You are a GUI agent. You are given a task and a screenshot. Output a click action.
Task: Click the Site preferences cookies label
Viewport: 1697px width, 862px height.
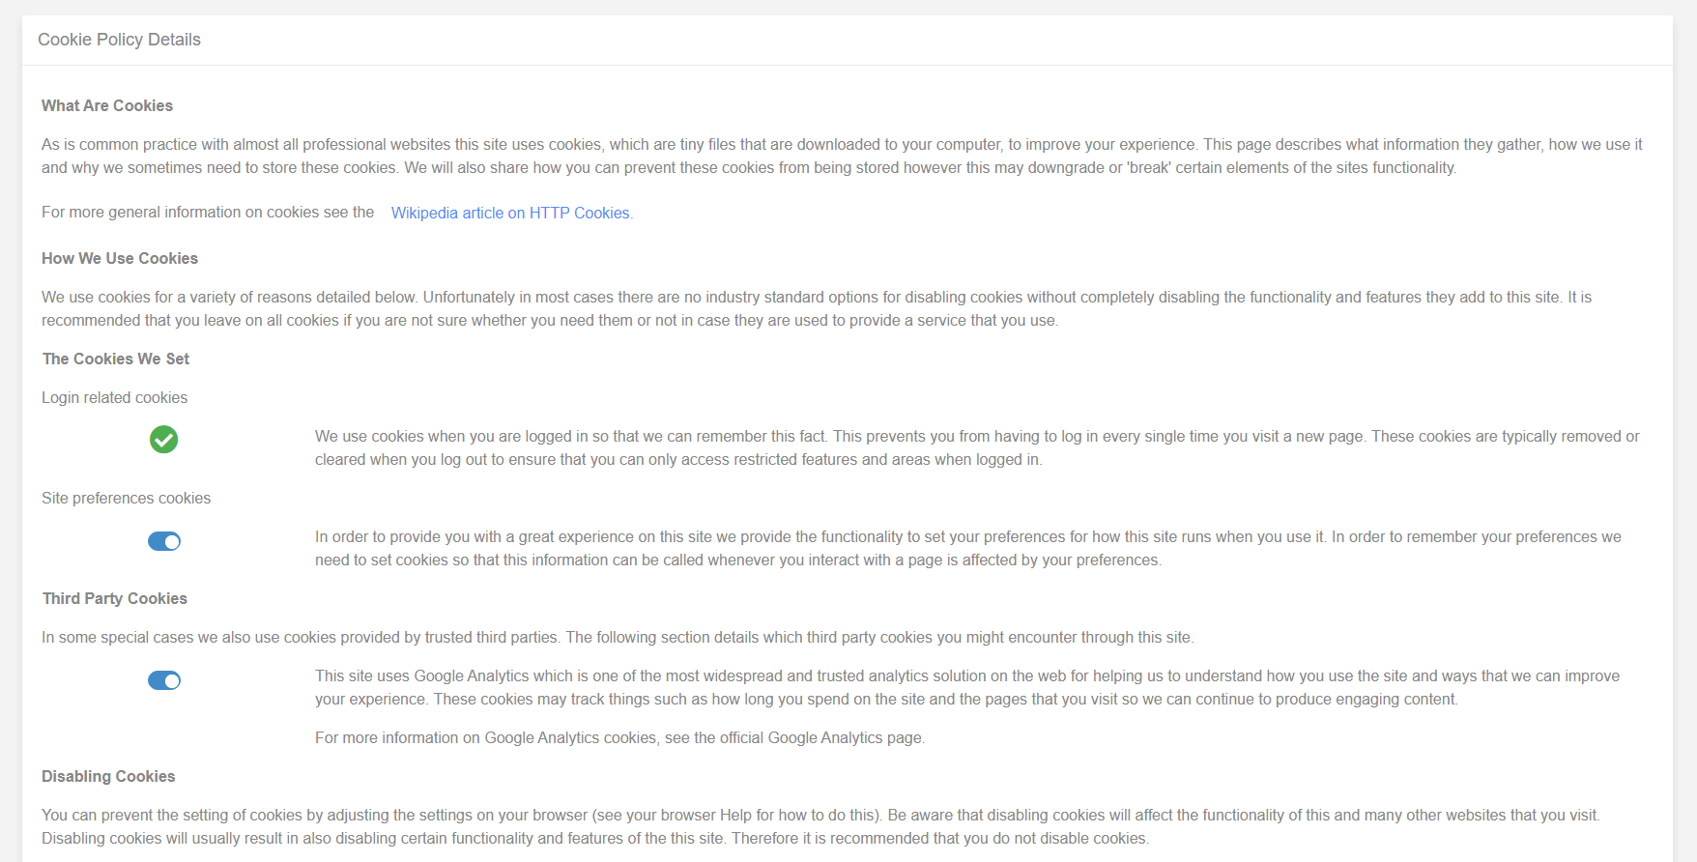click(126, 498)
